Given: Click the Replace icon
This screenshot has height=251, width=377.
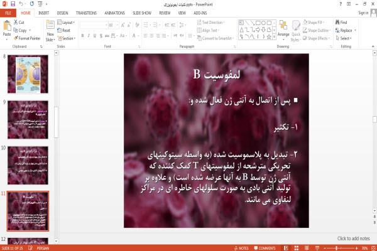Looking at the screenshot, I should (337, 30).
